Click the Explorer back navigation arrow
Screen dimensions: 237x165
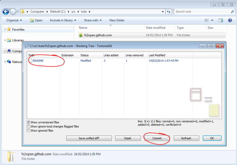(6, 12)
